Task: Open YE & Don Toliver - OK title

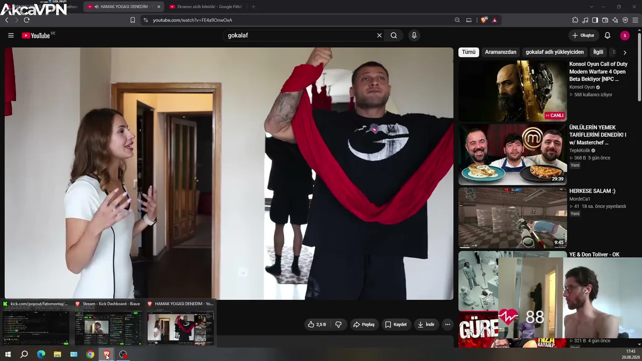Action: coord(594,255)
